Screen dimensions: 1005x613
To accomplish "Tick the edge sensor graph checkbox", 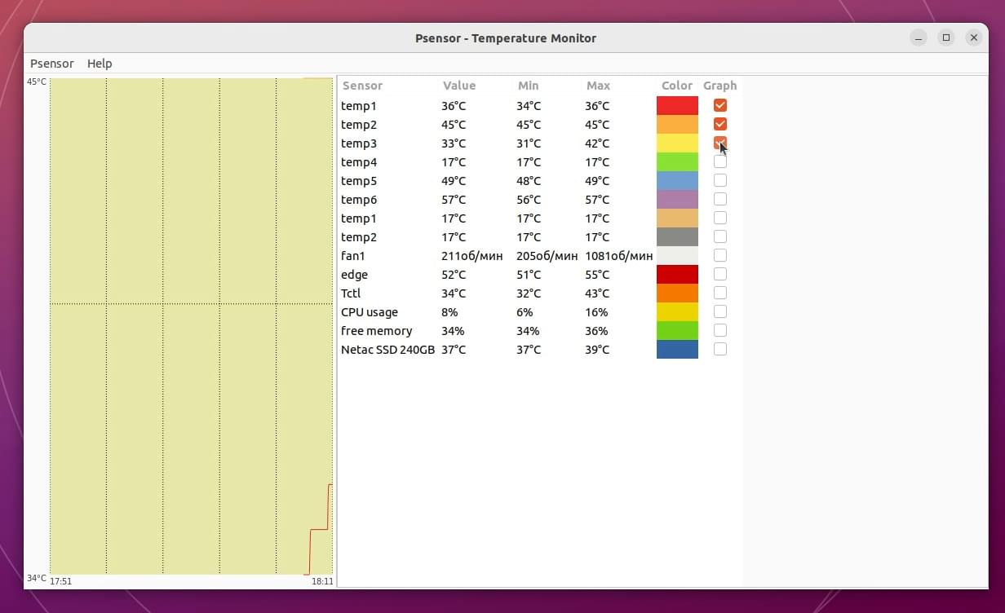I will click(x=720, y=274).
